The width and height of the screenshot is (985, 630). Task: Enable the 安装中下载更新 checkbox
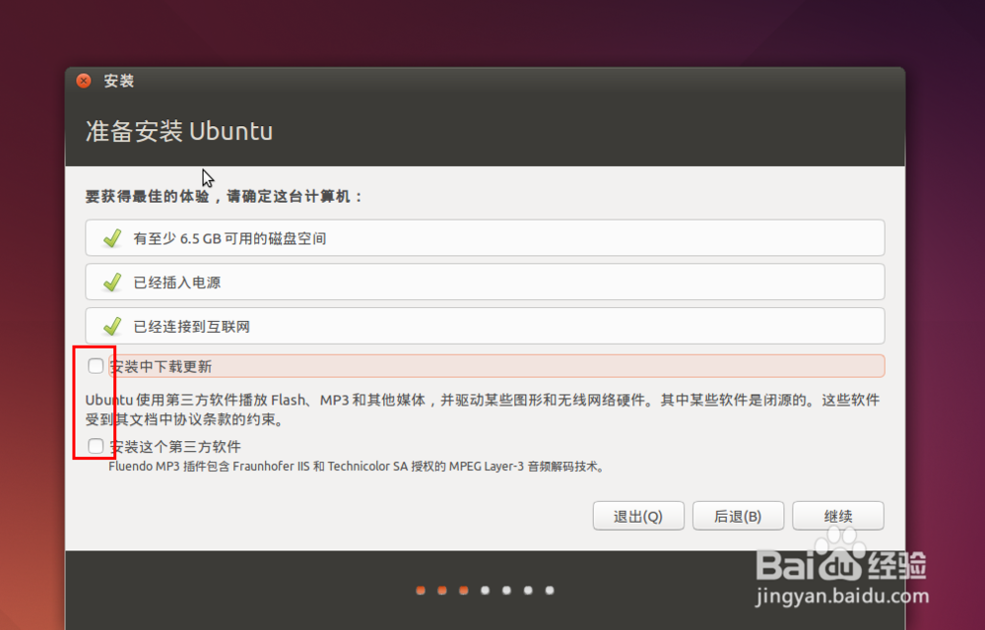(x=96, y=365)
